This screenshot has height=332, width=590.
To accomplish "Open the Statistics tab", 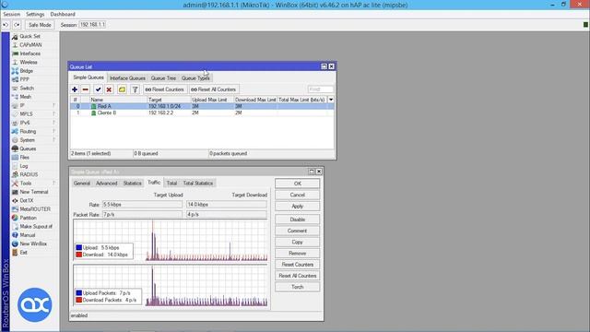I will (x=132, y=183).
